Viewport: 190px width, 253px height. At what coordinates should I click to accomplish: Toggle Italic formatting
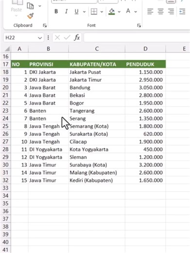tap(66, 12)
